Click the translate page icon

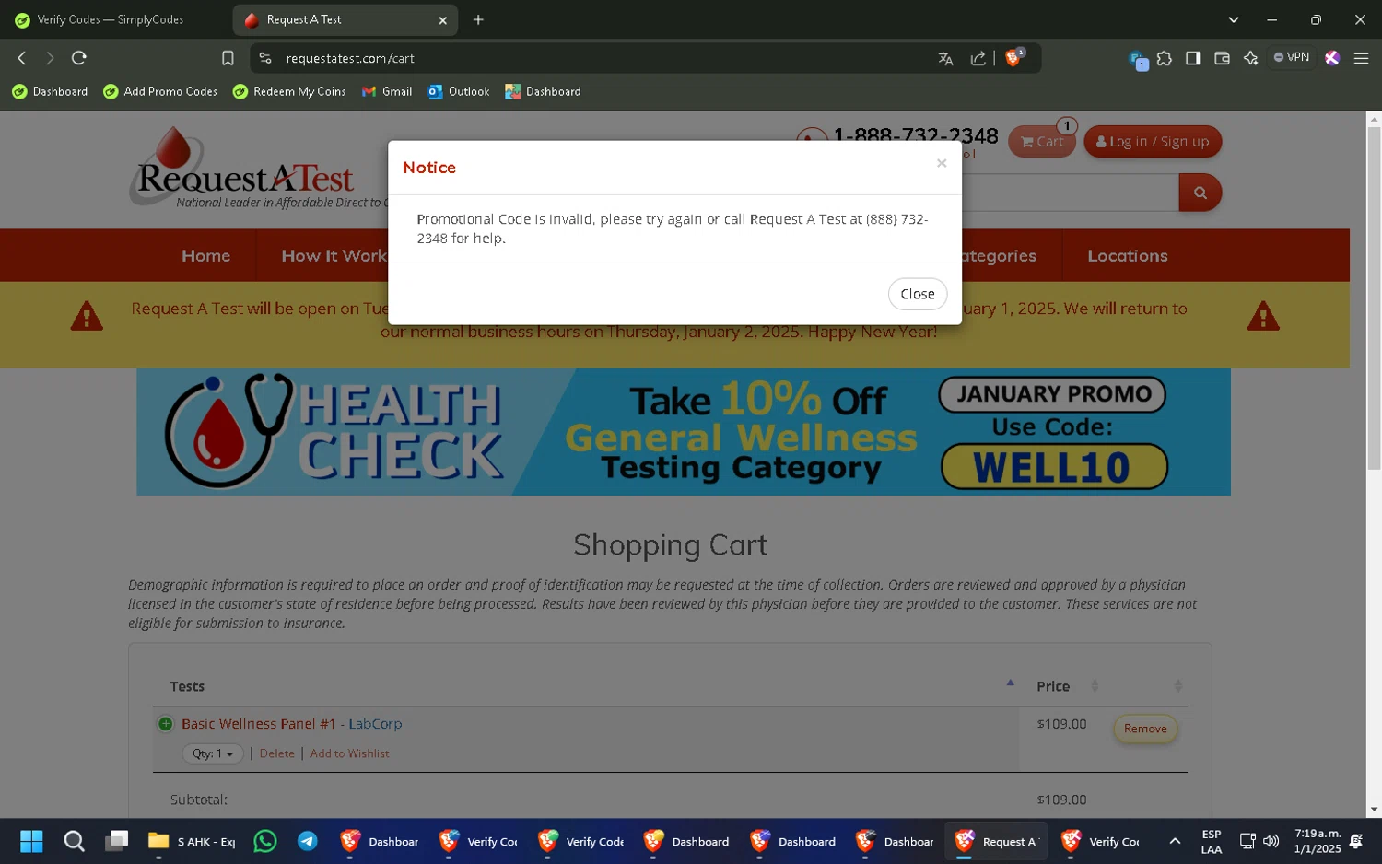tap(945, 58)
